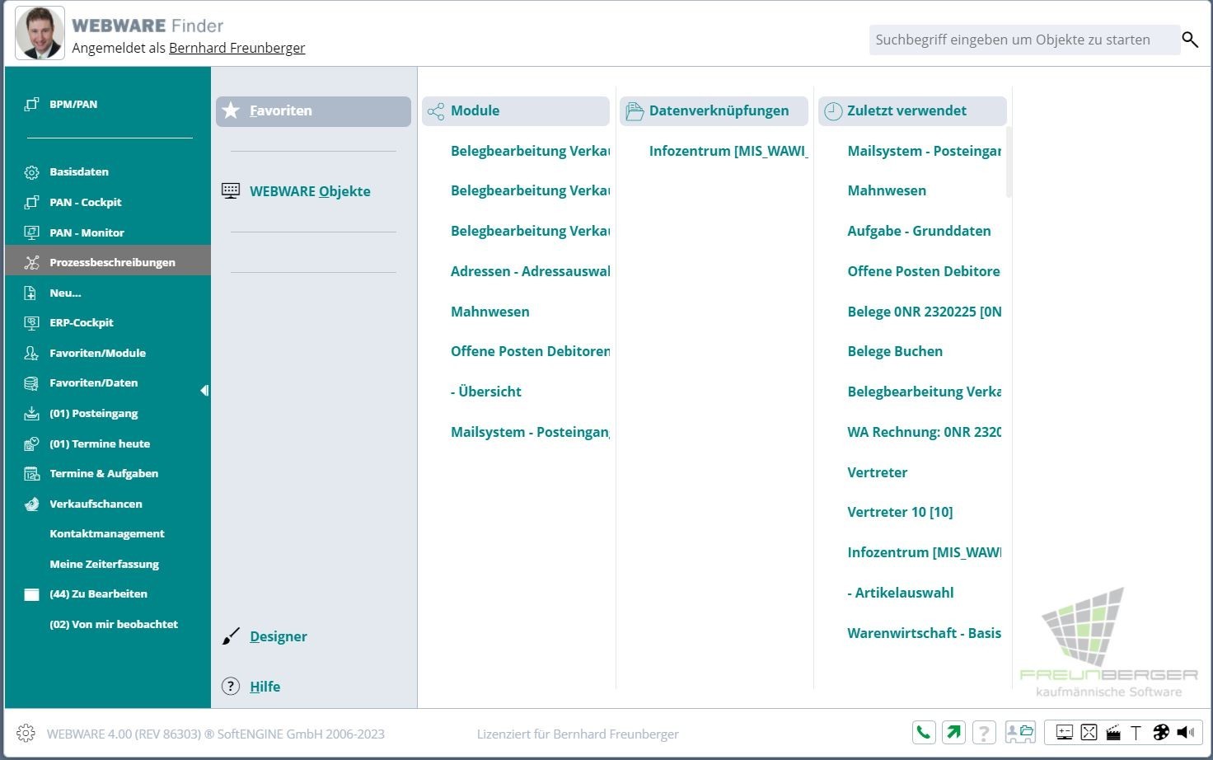This screenshot has width=1213, height=760.
Task: Click the Designer brush icon
Action: (x=231, y=636)
